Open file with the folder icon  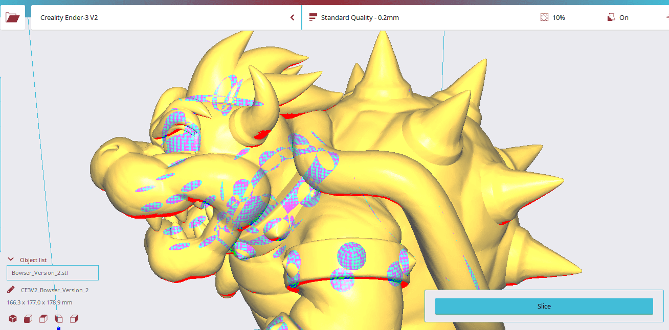coord(13,17)
